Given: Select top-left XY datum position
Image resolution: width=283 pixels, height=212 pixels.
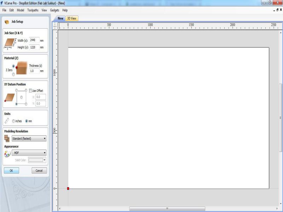Looking at the screenshot, I should point(16,90).
